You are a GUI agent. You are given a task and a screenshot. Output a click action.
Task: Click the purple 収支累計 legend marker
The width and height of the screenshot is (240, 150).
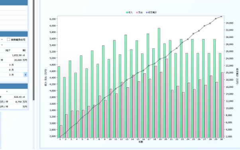147,12
